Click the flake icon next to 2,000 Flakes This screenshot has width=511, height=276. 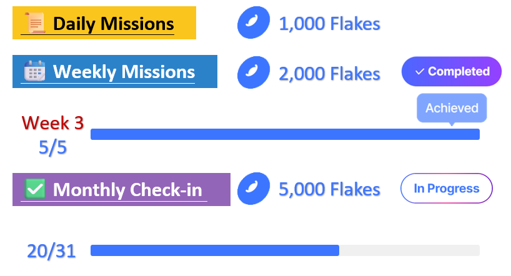253,72
